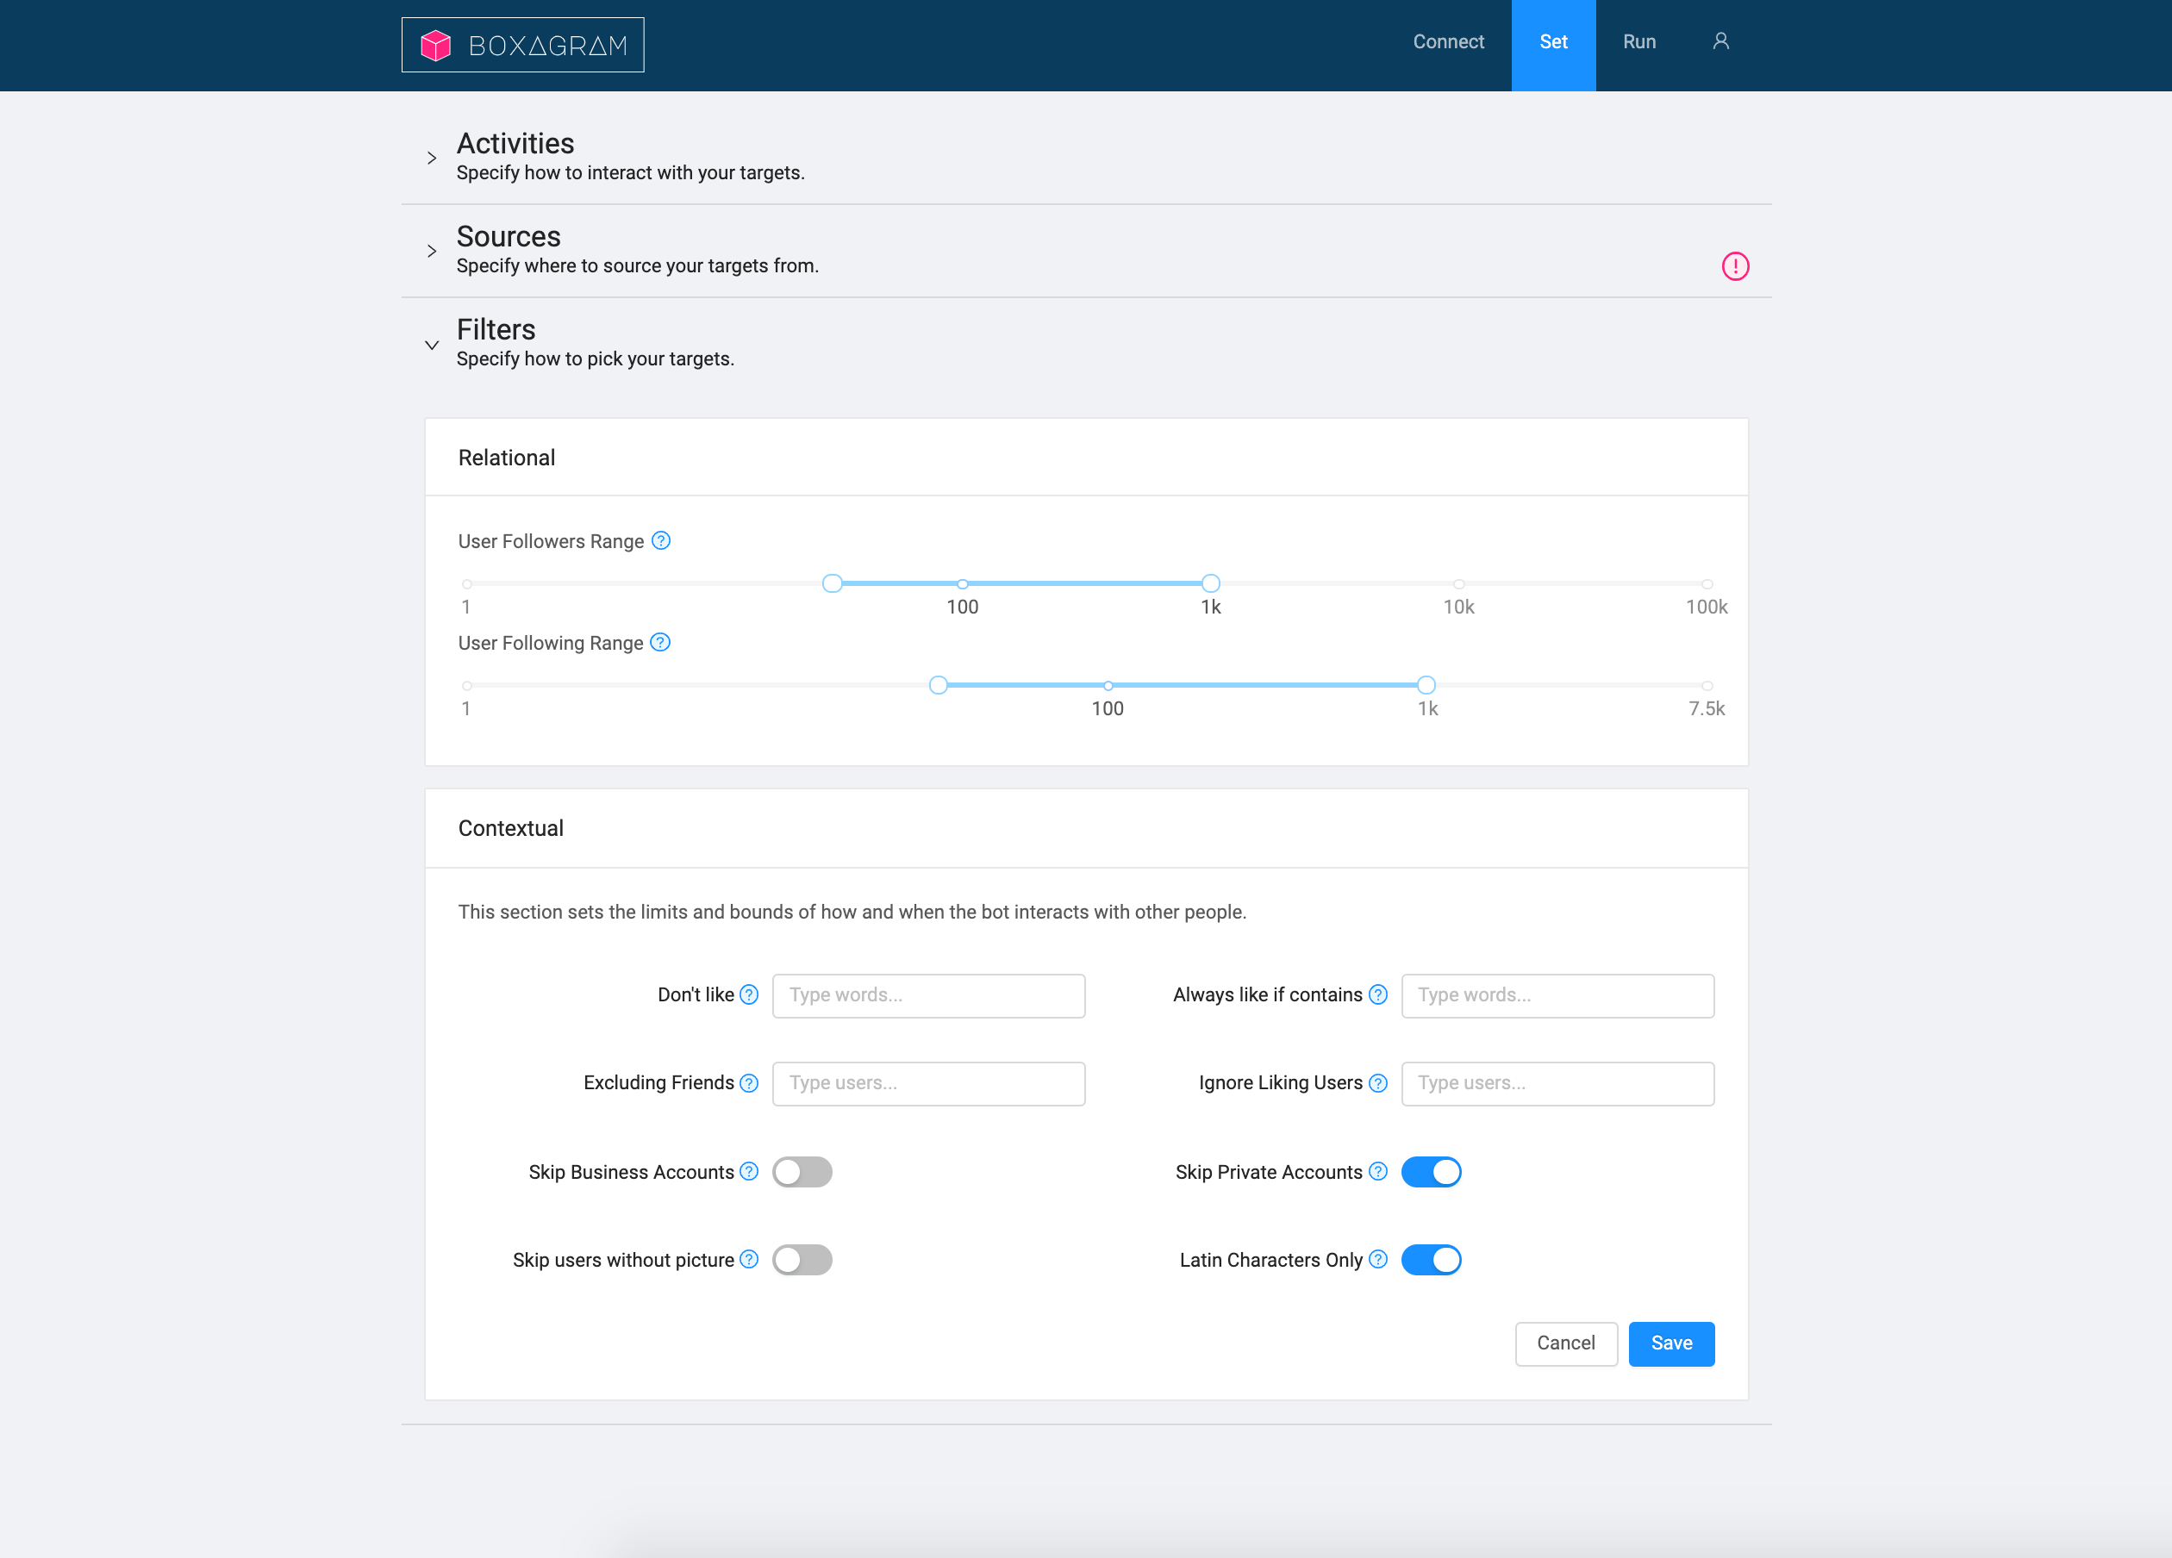Click the lower handle of Followers Range slider

point(833,583)
